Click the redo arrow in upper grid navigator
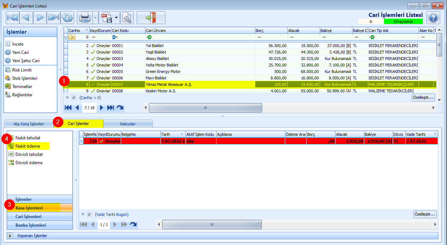 [x=120, y=107]
